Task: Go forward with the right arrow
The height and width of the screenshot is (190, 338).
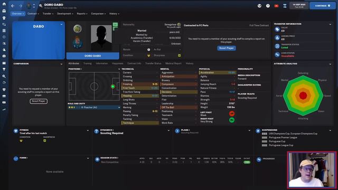Action: [21, 6]
